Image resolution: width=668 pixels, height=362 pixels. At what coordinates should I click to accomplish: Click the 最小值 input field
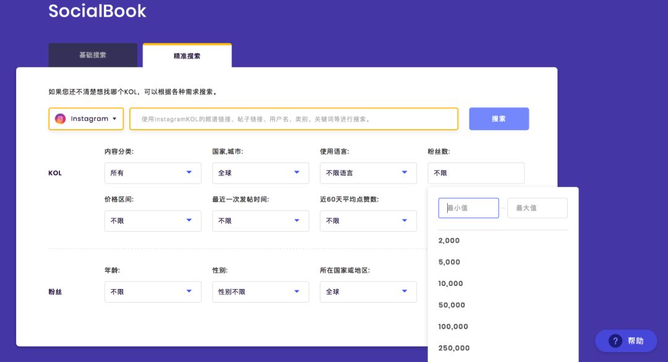point(469,208)
